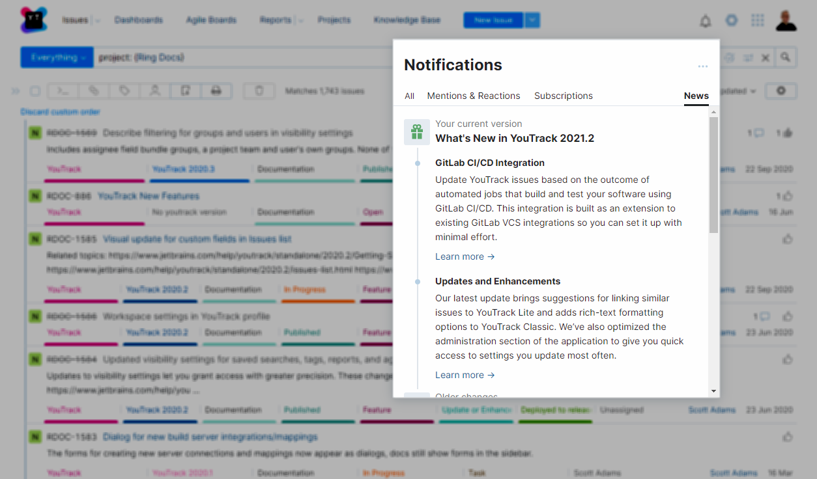The image size is (817, 479).
Task: Toggle the select all issues checkbox
Action: (35, 91)
